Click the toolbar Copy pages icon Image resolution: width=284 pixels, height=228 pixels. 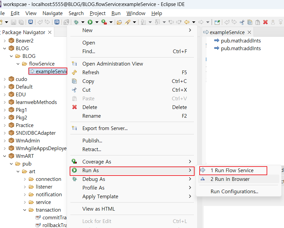[250, 22]
